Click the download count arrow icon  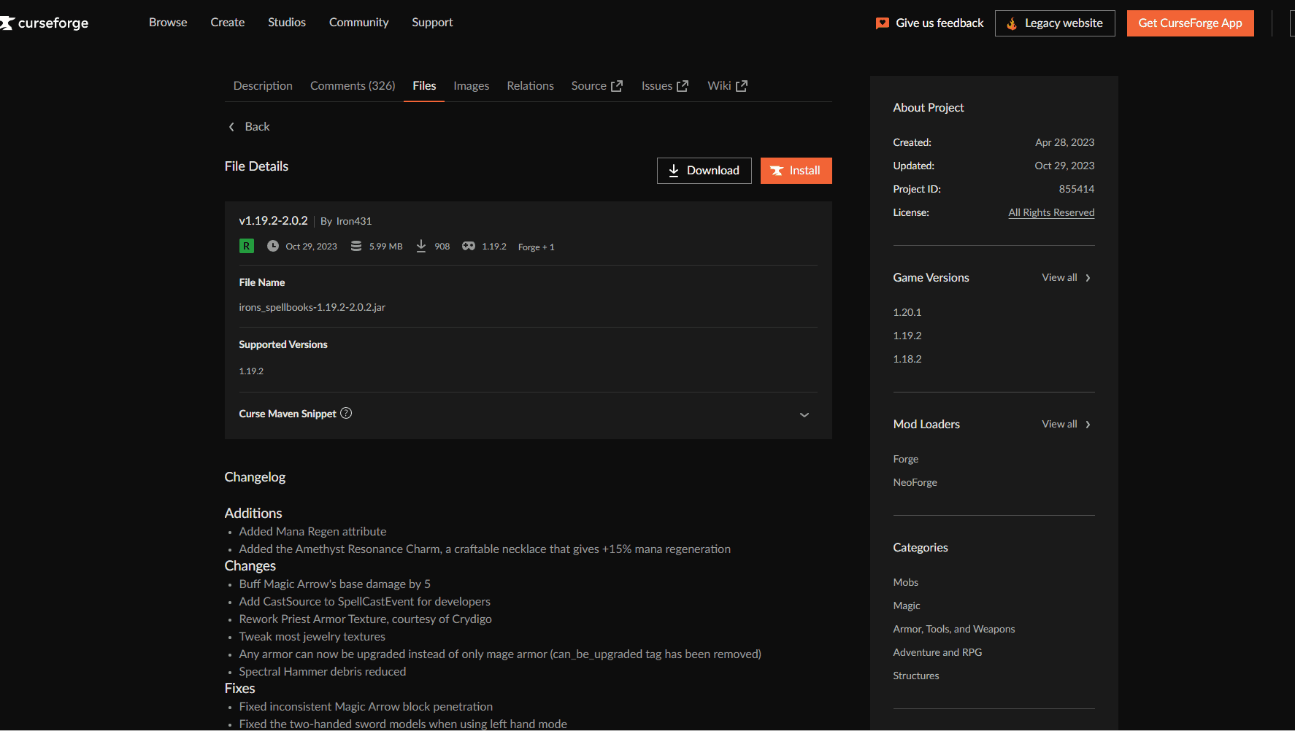point(421,246)
